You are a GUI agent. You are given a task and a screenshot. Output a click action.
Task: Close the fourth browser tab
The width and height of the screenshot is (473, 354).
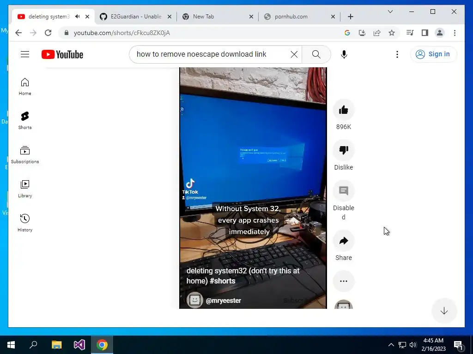(333, 17)
